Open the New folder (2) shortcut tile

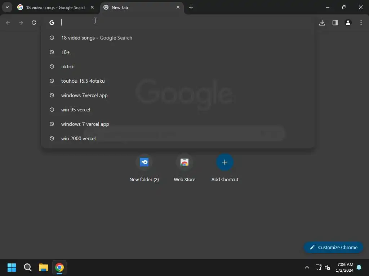pos(144,168)
